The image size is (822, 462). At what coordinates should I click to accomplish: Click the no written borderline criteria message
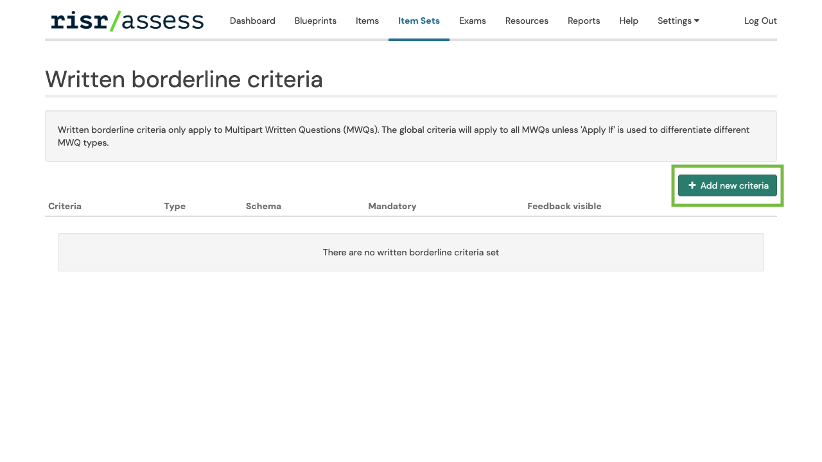pos(411,252)
